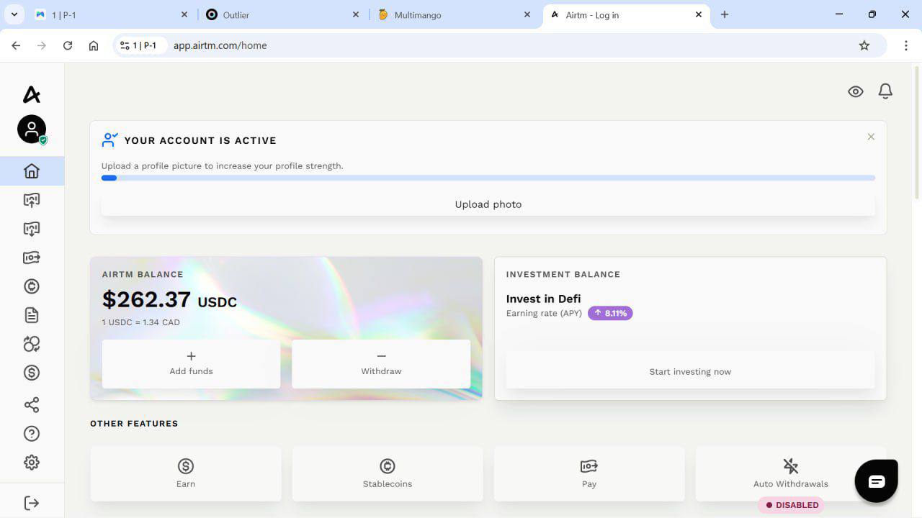Reload the page
Image resolution: width=922 pixels, height=518 pixels.
(68, 45)
